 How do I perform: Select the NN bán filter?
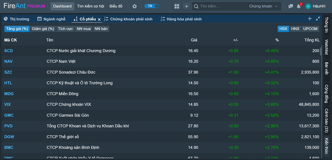(x=101, y=29)
